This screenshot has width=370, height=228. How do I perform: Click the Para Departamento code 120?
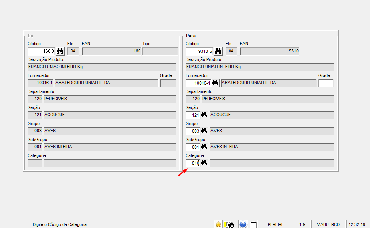click(x=193, y=99)
